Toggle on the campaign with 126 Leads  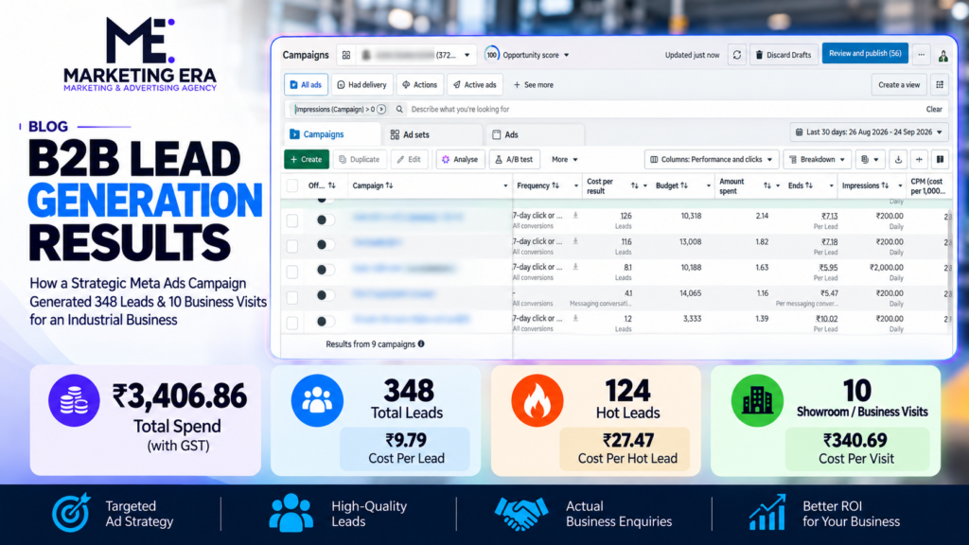(x=326, y=220)
